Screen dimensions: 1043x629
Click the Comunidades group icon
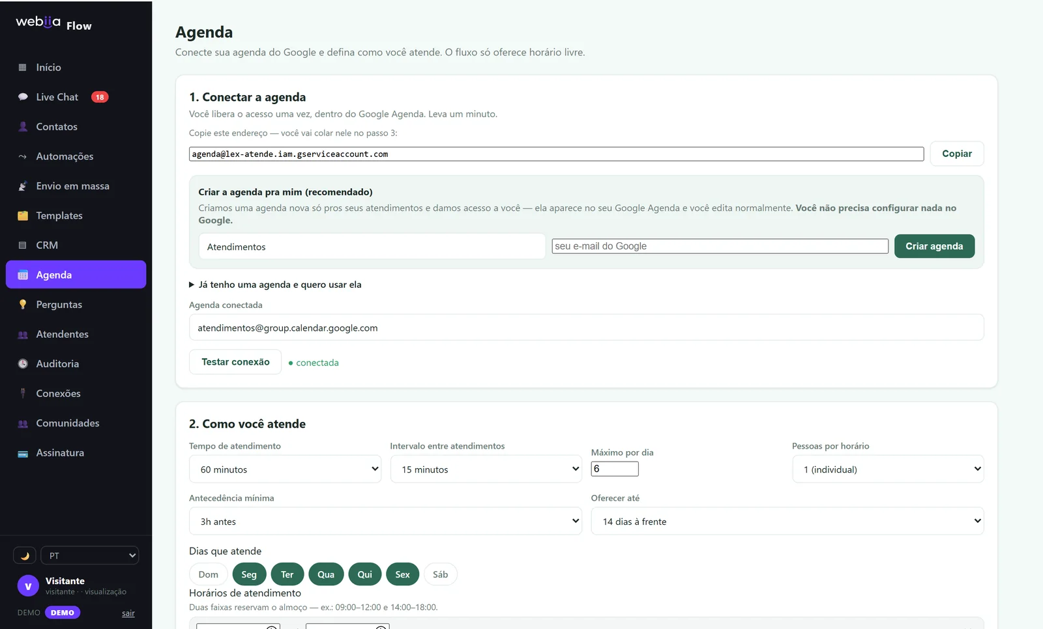tap(23, 423)
